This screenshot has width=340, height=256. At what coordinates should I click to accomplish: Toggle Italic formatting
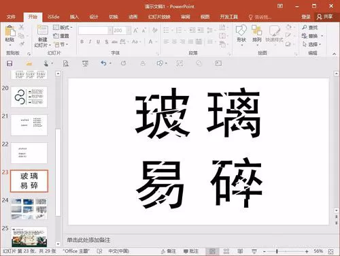90,42
